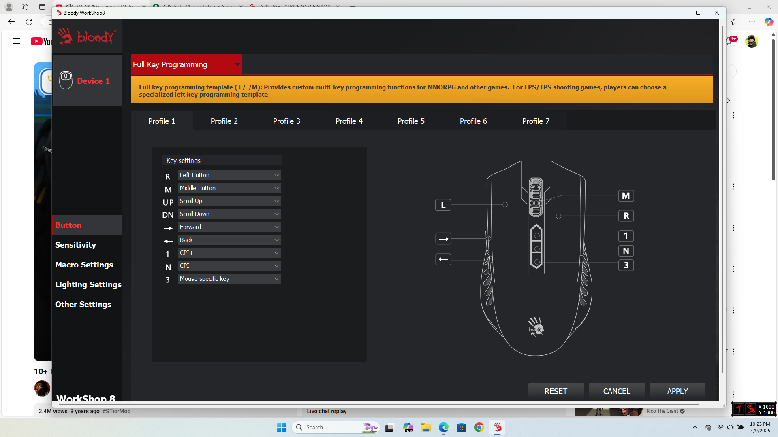The width and height of the screenshot is (778, 437).
Task: Switch to Profile 3 tab
Action: [286, 121]
